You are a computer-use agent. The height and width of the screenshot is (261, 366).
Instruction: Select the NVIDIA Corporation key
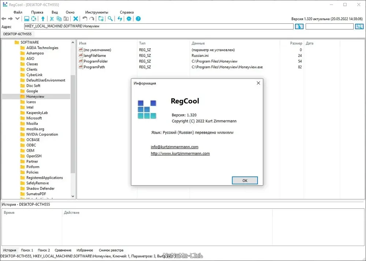(x=42, y=134)
